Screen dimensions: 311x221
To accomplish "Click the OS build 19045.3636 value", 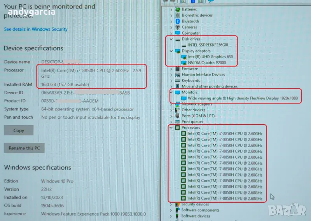I will [52, 205].
